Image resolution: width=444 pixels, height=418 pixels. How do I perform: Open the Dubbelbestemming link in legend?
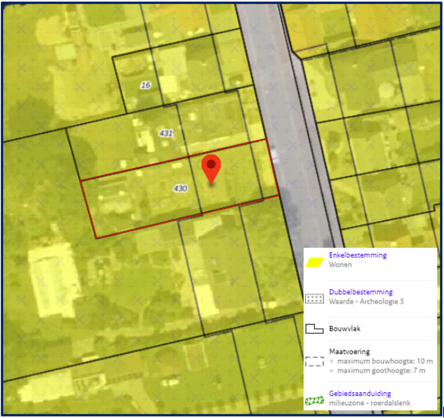pos(361,292)
